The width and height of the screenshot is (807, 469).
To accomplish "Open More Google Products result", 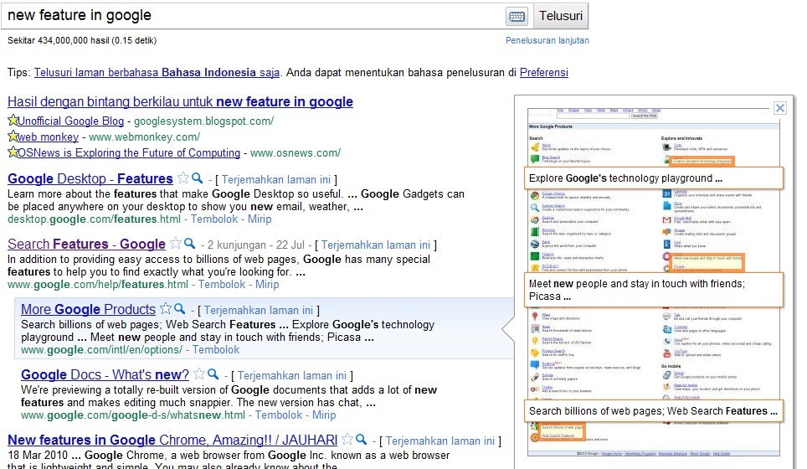I will click(88, 309).
